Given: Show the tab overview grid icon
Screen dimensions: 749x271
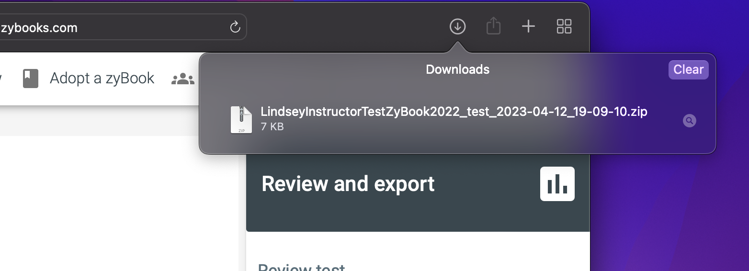Looking at the screenshot, I should click(x=564, y=26).
